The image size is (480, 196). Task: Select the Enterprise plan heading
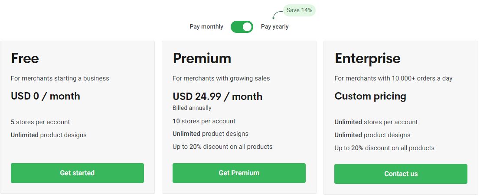[x=367, y=58]
